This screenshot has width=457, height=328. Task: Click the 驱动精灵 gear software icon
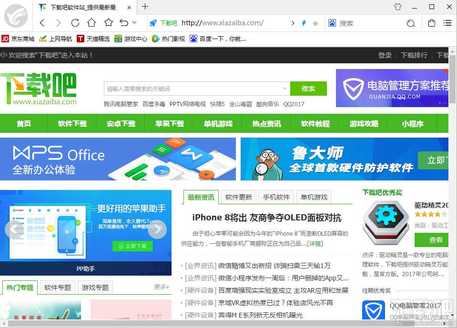(x=386, y=223)
